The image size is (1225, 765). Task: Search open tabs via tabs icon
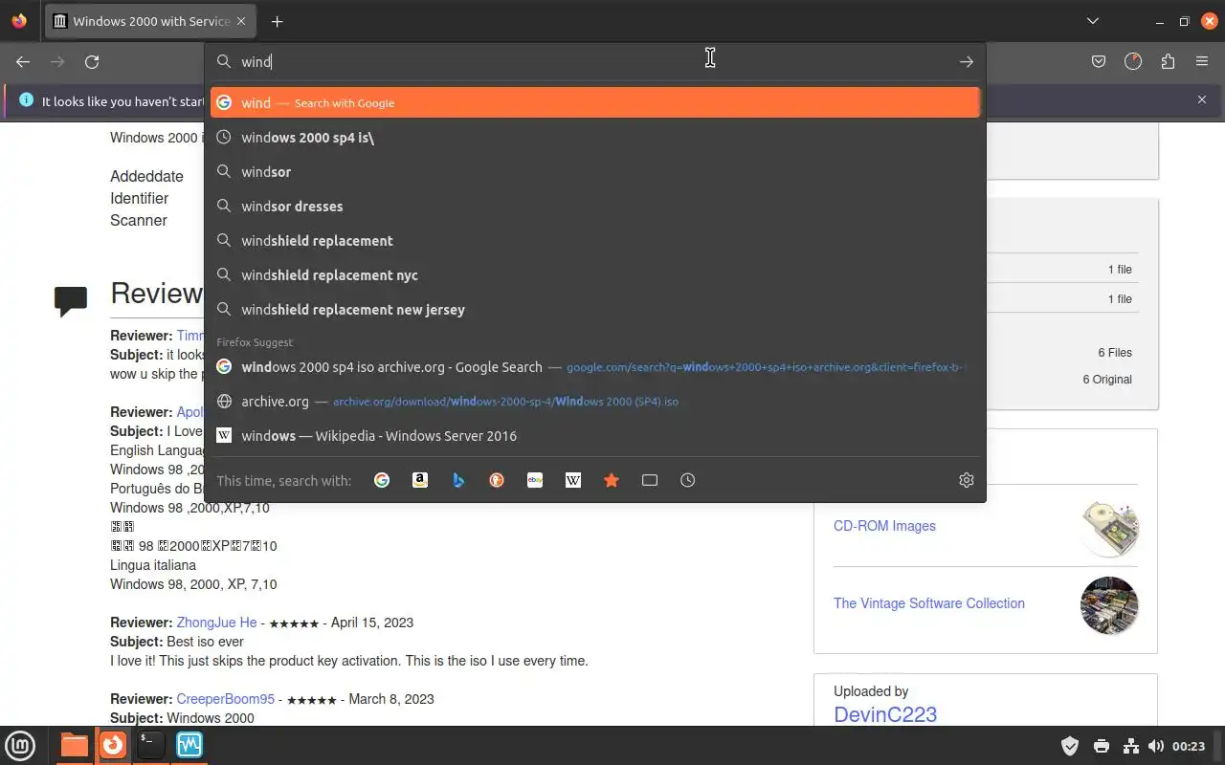point(650,480)
